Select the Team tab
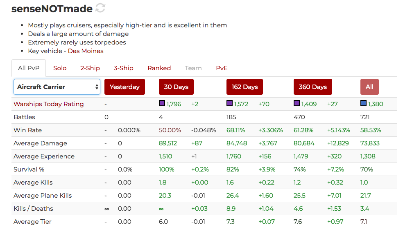Image resolution: width=403 pixels, height=234 pixels. pyautogui.click(x=193, y=68)
